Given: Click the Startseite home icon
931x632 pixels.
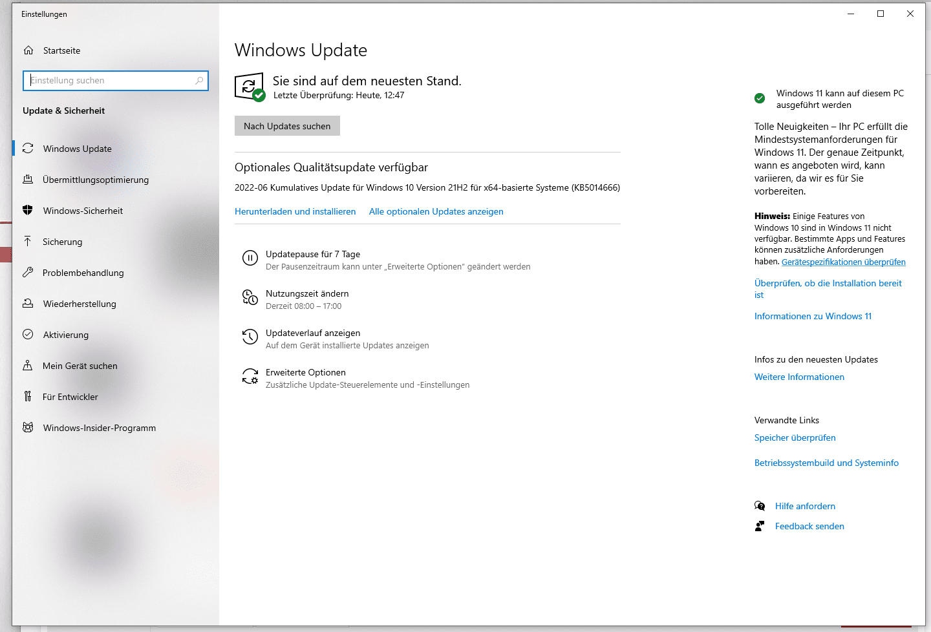Looking at the screenshot, I should click(28, 50).
